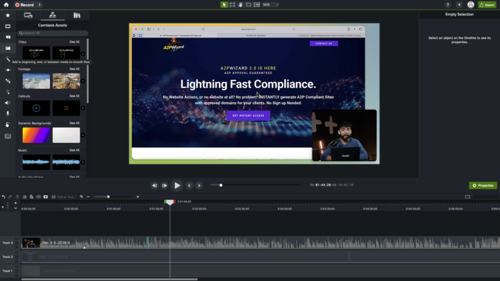Click the green Export button
This screenshot has width=500, height=281.
tap(487, 4)
